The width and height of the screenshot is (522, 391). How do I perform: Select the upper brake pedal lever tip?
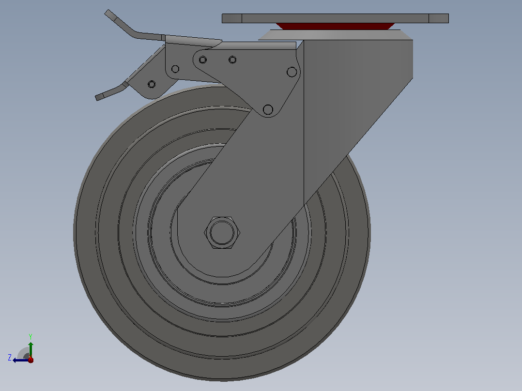[x=110, y=15]
